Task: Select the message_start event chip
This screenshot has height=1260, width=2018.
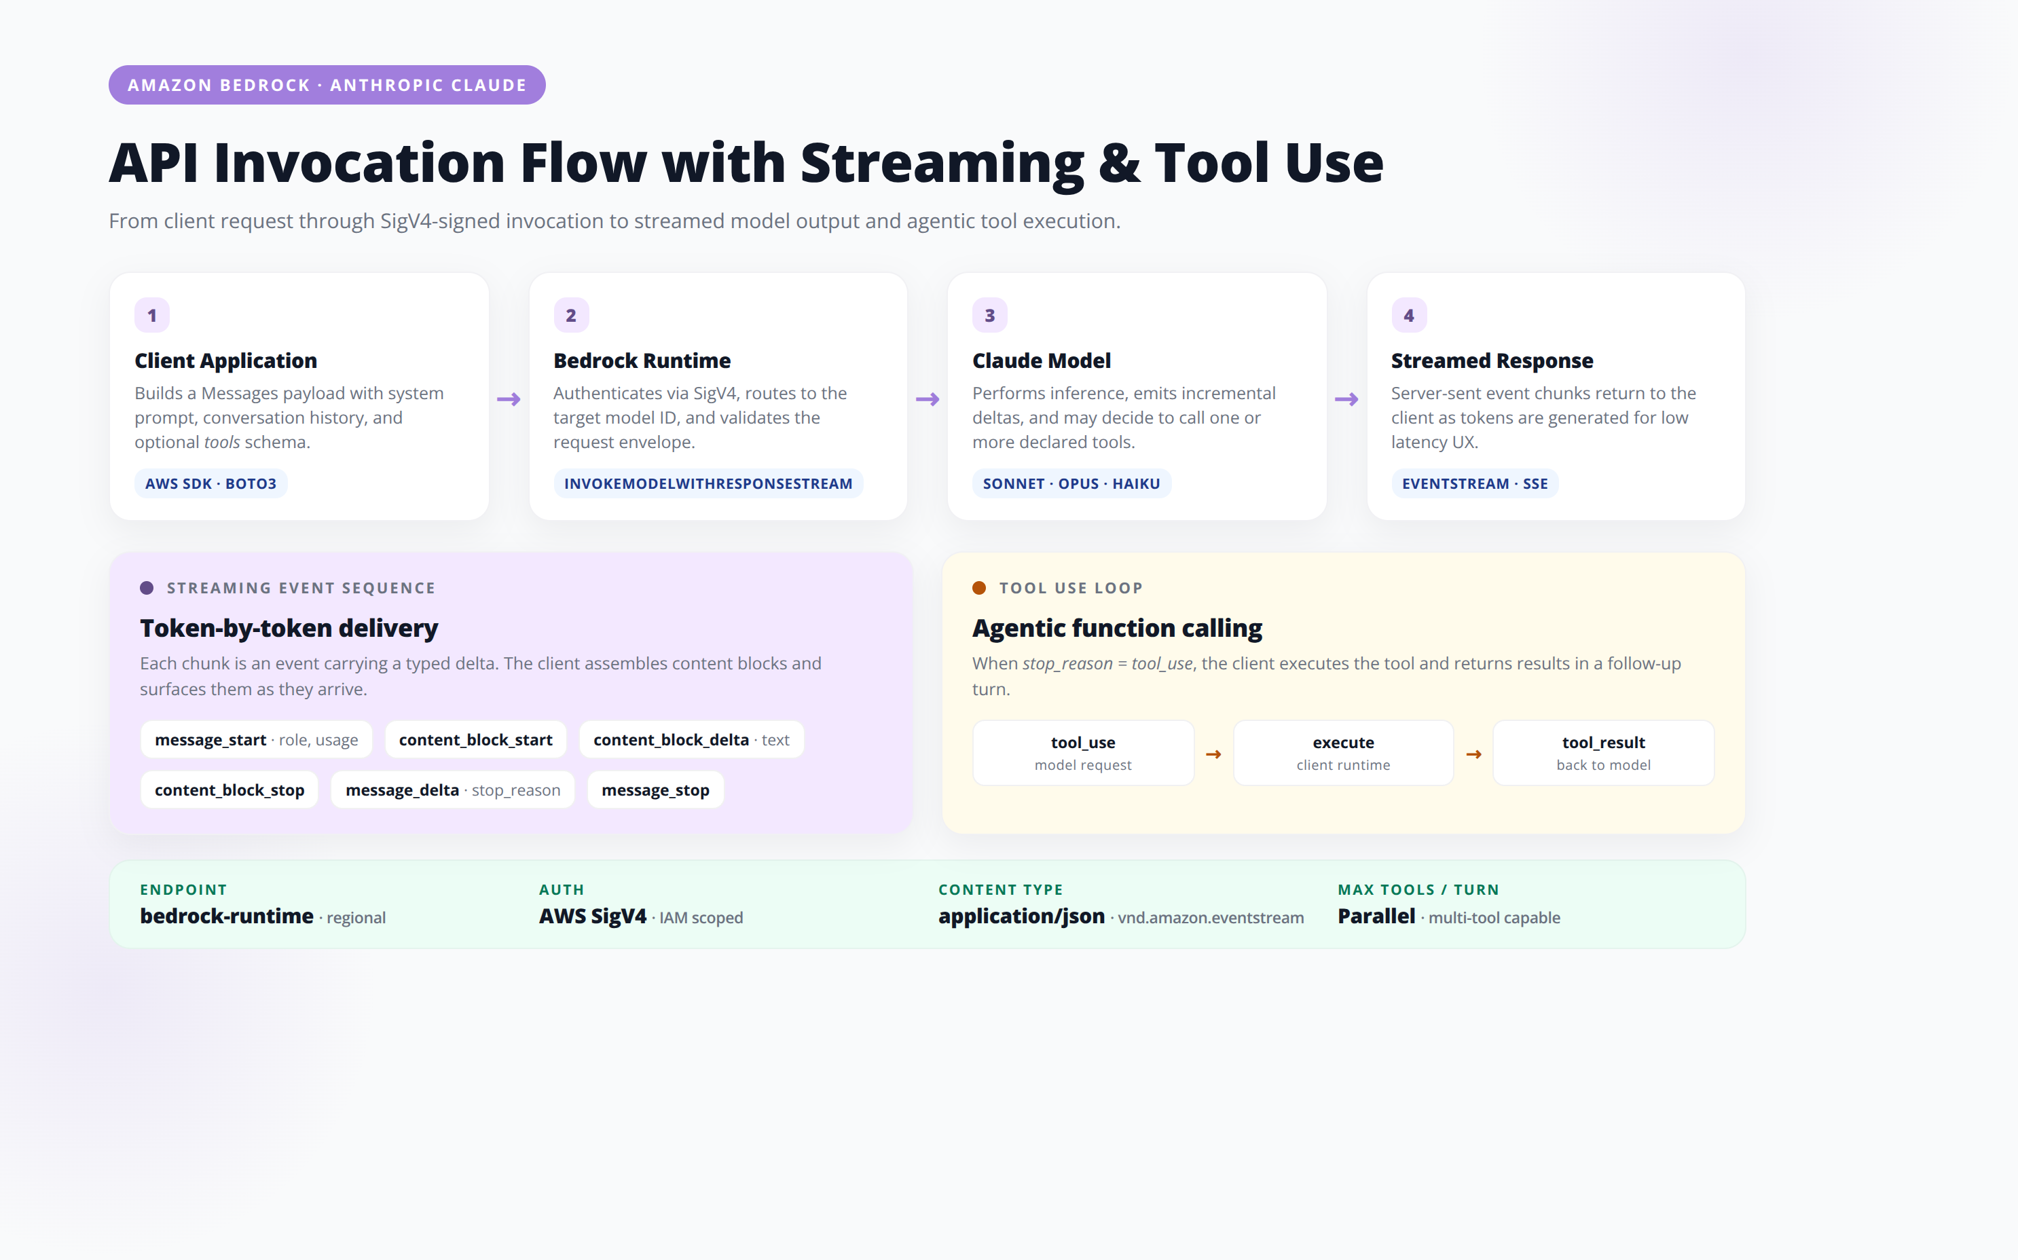Action: (256, 740)
